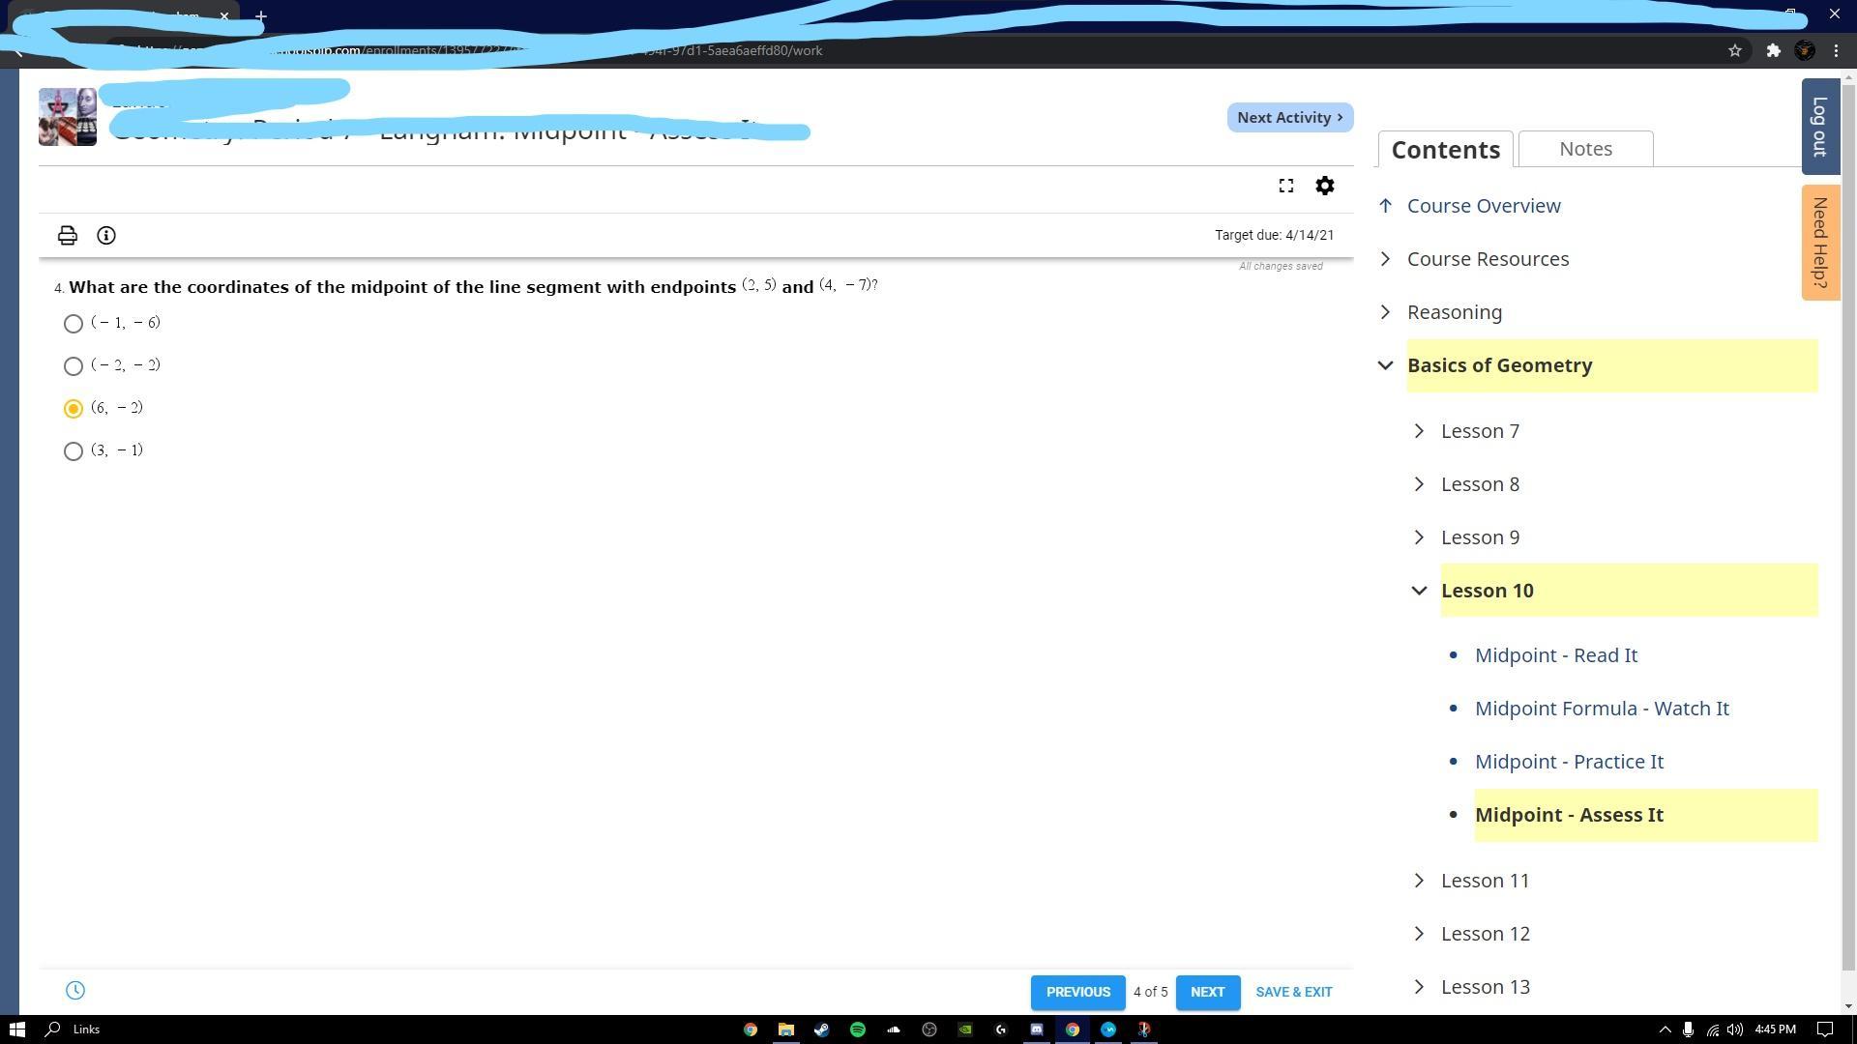Screen dimensions: 1857x1044
Task: Open Midpoint Formula - Watch It link
Action: pos(1602,709)
